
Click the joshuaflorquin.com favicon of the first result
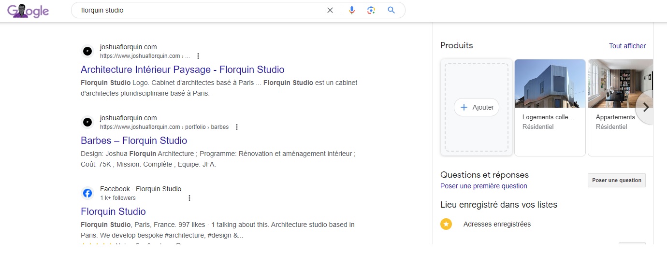(x=87, y=51)
